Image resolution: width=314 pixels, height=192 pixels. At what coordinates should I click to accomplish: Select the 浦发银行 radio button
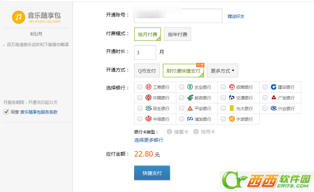click(181, 119)
